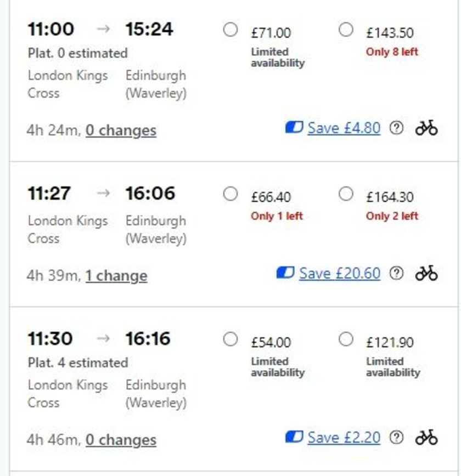
Task: Click the Save £4.80 link
Action: 344,128
